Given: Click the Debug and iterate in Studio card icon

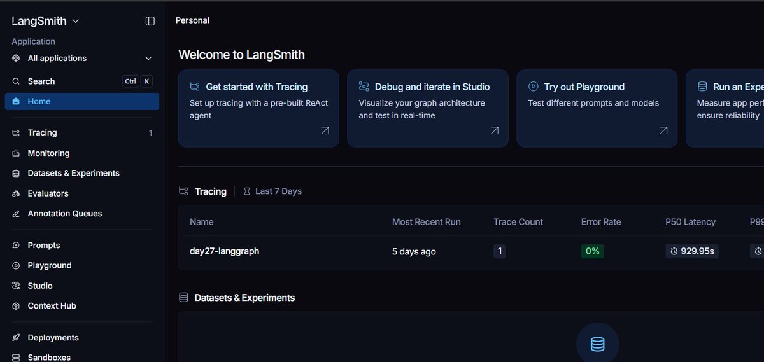Looking at the screenshot, I should coord(364,87).
